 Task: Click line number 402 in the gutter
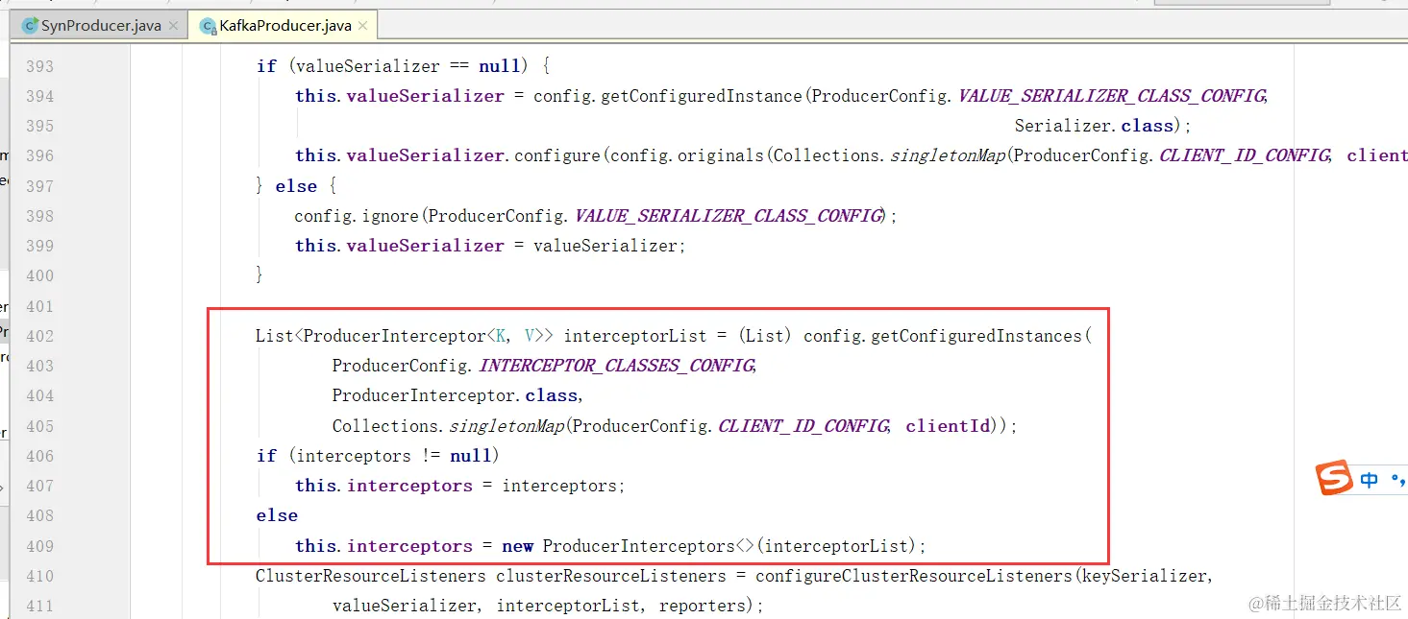pos(39,336)
